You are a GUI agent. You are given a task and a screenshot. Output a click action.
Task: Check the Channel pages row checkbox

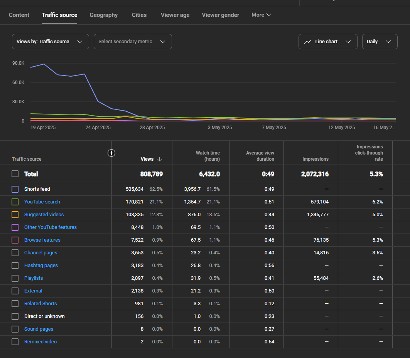(15, 253)
